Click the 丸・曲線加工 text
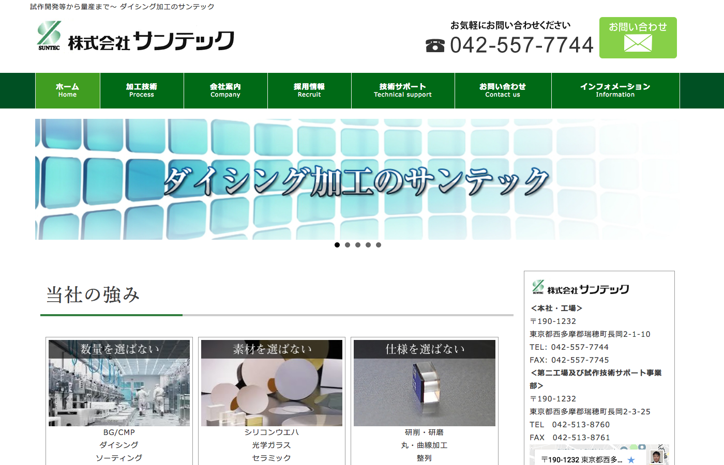 click(424, 445)
